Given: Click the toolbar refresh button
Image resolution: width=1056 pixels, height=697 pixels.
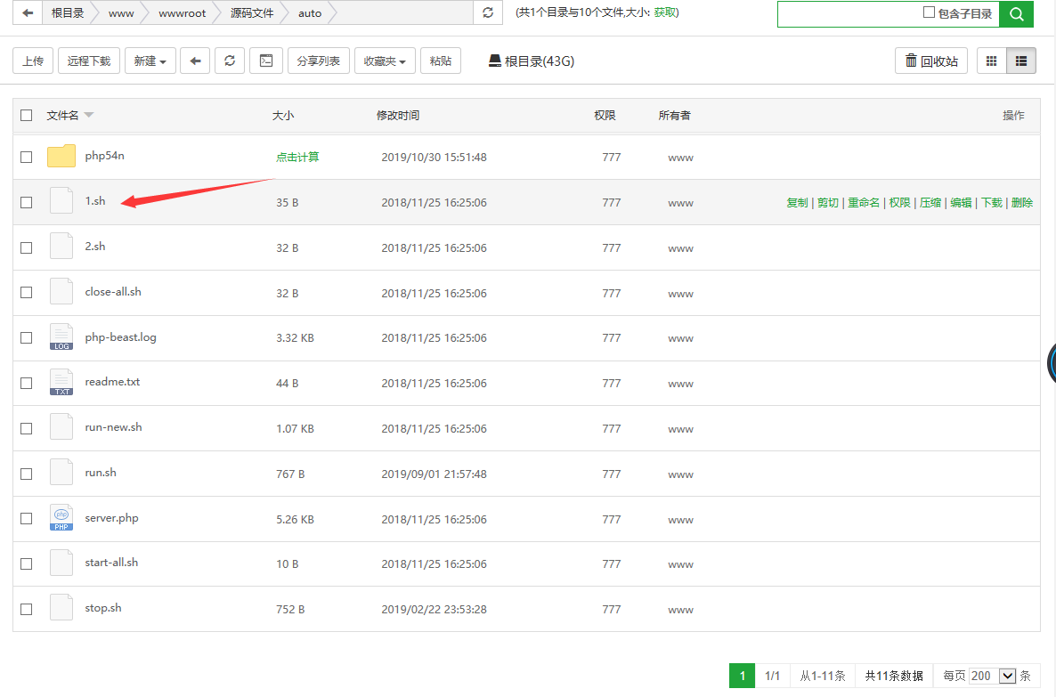Looking at the screenshot, I should (230, 61).
